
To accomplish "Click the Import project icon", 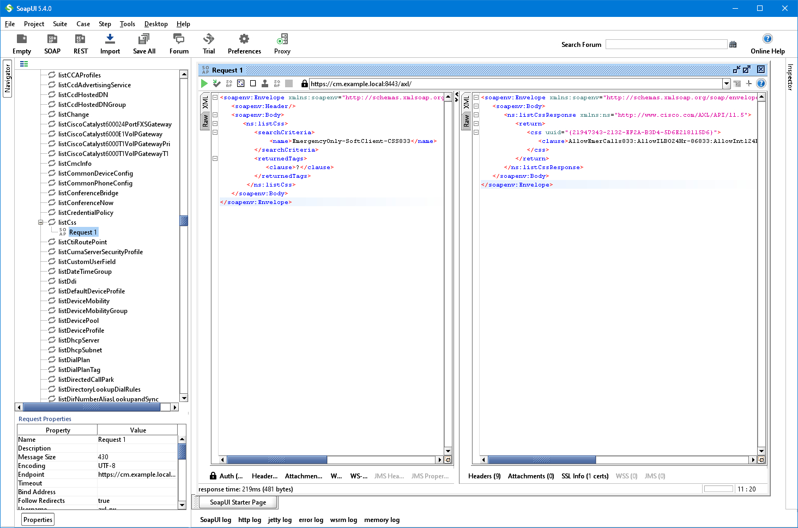I will pyautogui.click(x=110, y=44).
